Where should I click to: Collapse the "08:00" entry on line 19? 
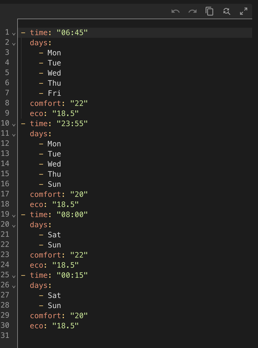point(14,216)
